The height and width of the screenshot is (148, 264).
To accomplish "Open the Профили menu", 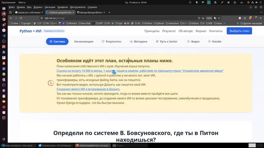I will point(62,7).
